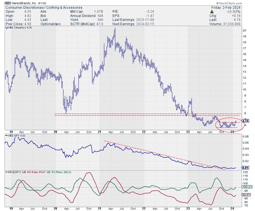
Task: Select the JdK RS-Mom legend label
Action: coord(53,172)
